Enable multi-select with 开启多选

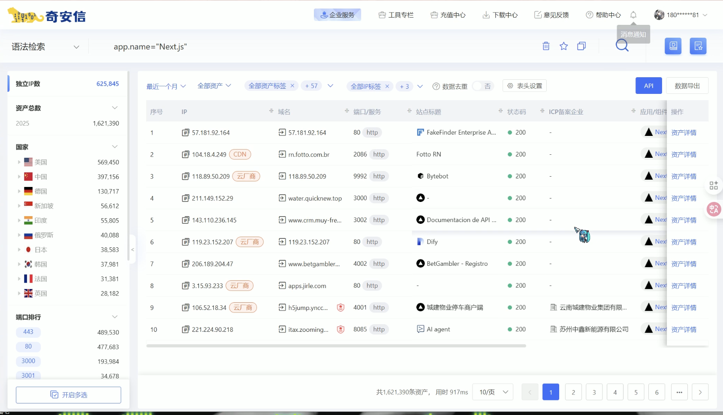[x=69, y=395]
